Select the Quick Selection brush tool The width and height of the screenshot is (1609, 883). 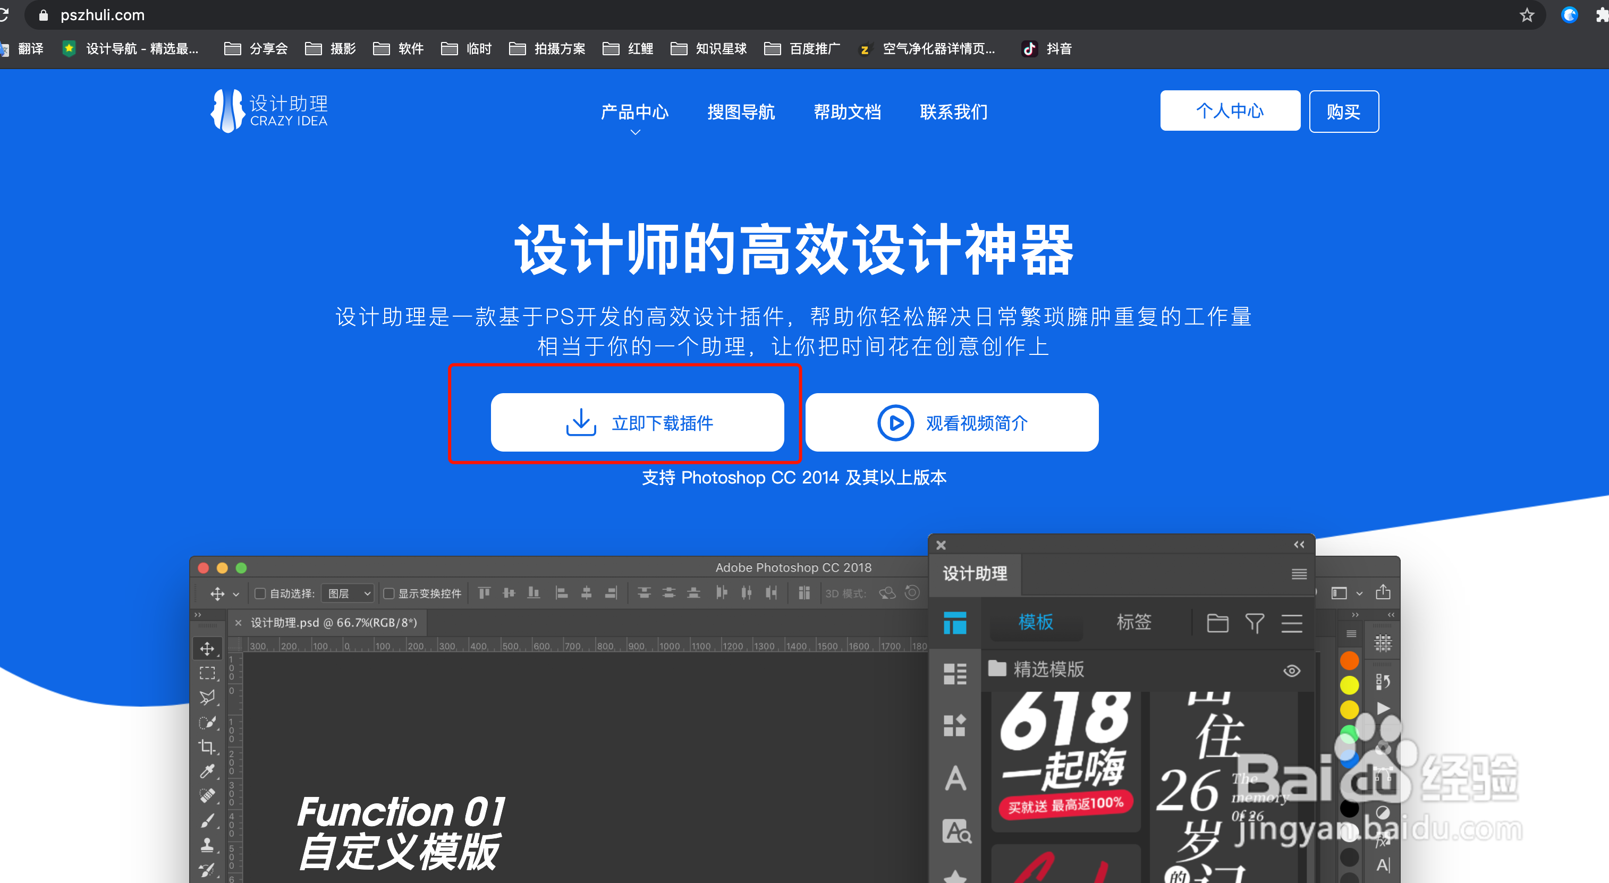click(x=207, y=723)
